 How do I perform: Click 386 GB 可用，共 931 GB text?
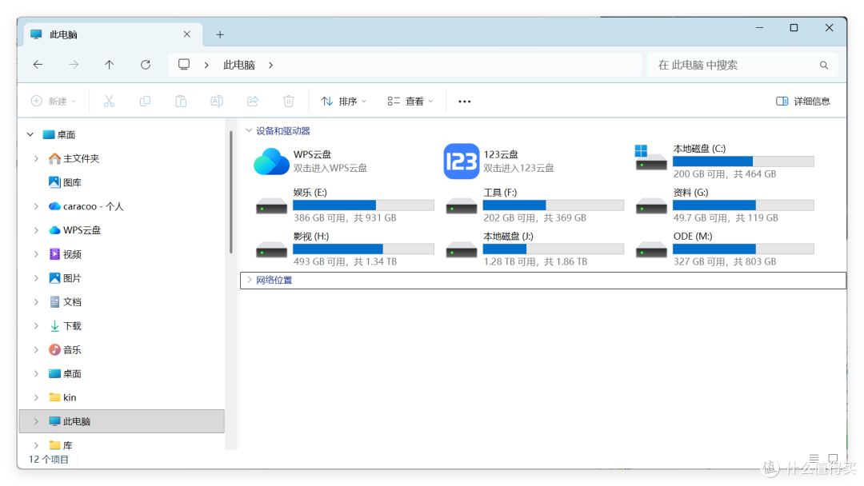pyautogui.click(x=345, y=218)
